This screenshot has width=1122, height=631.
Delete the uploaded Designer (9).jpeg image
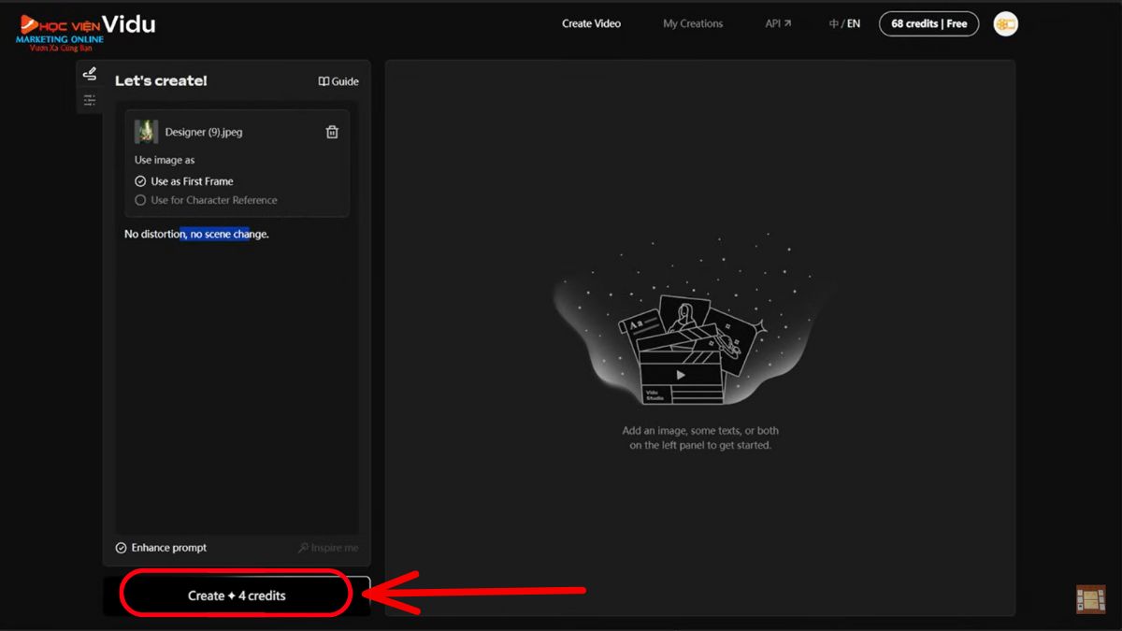tap(332, 132)
